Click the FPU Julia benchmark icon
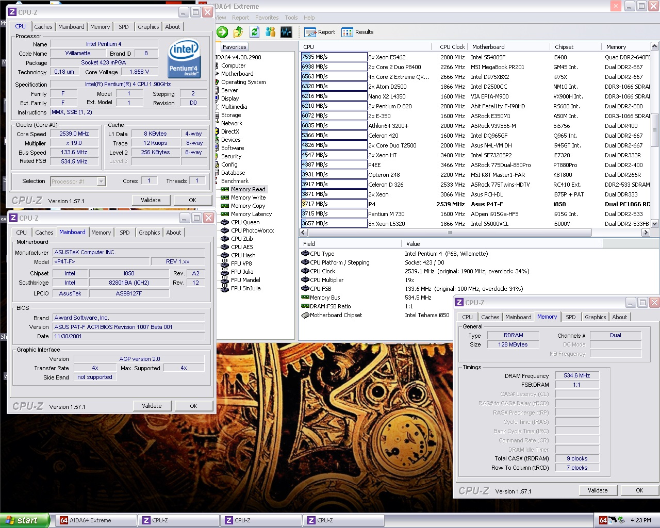Image resolution: width=660 pixels, height=528 pixels. [x=225, y=272]
